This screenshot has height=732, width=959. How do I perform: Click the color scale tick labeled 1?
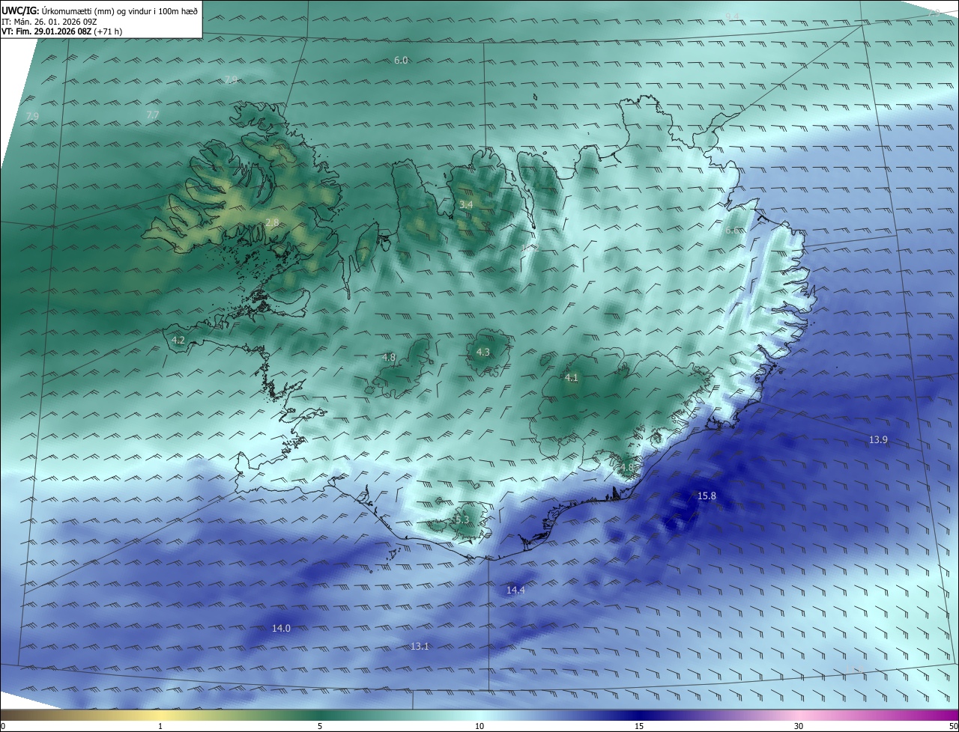tap(160, 726)
